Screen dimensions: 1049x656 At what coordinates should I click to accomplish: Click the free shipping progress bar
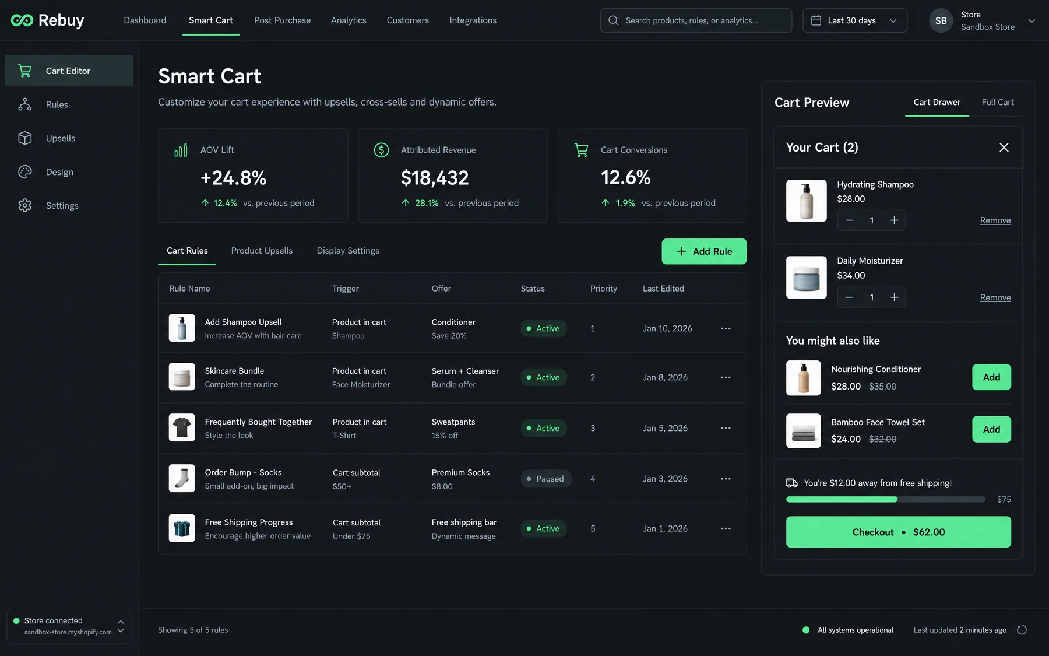(x=885, y=499)
